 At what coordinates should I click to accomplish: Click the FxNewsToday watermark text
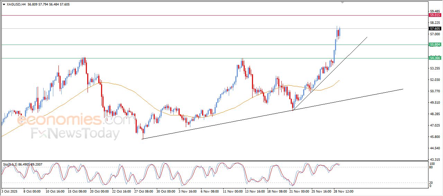click(75, 133)
